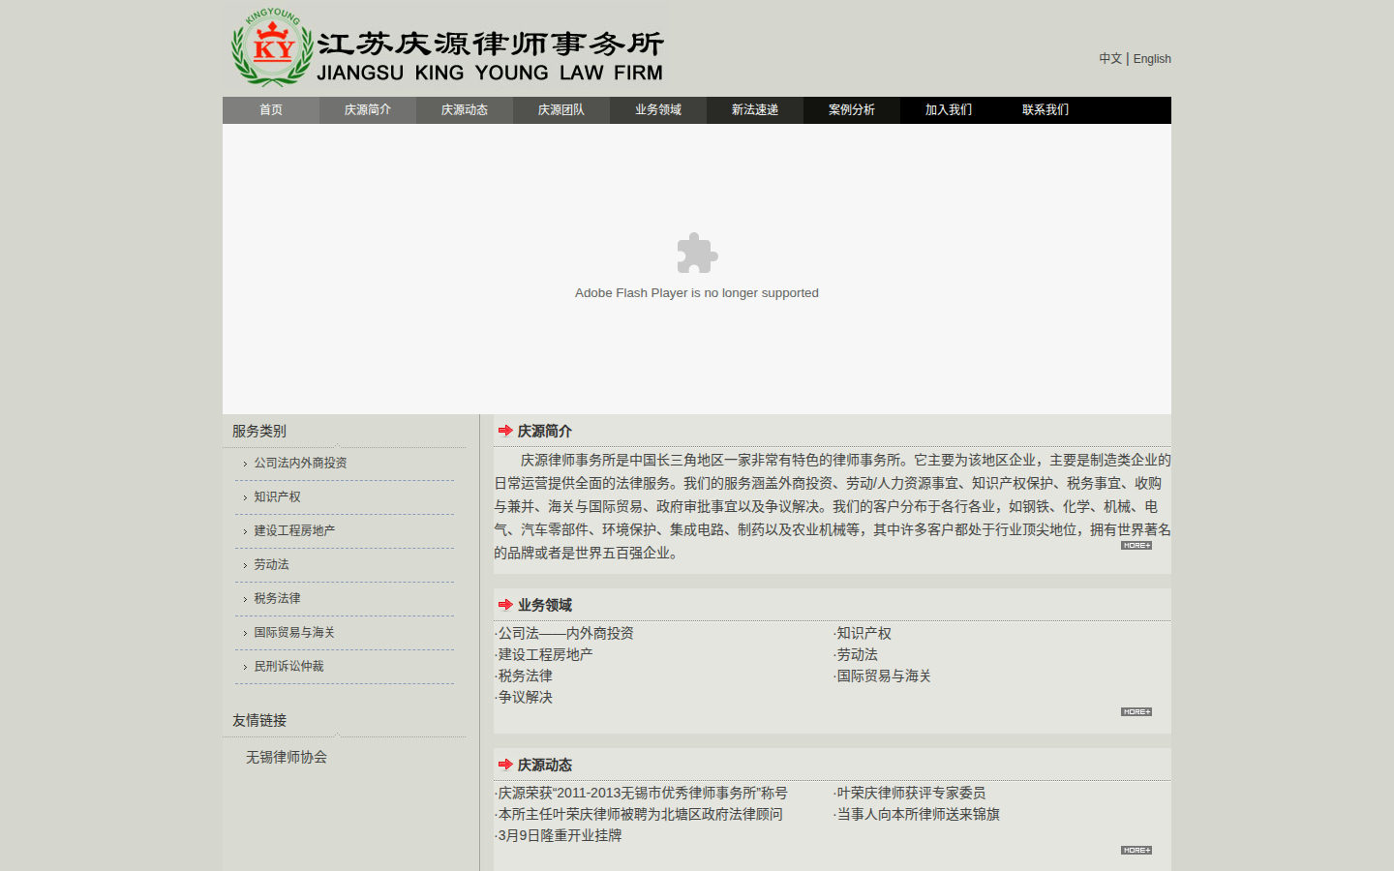Open MORE+ under 庆源简介 section
This screenshot has width=1394, height=871.
(x=1136, y=546)
